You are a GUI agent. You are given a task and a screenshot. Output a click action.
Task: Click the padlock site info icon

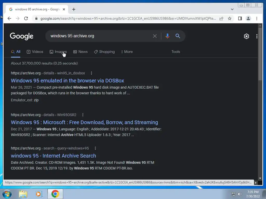[36, 18]
